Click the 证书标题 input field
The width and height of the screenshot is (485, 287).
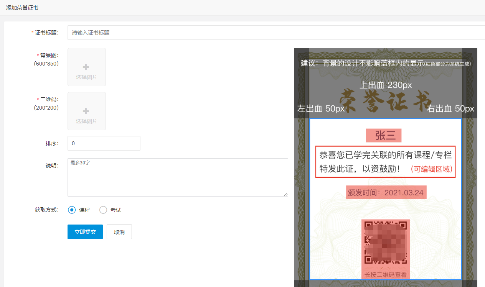(x=276, y=33)
